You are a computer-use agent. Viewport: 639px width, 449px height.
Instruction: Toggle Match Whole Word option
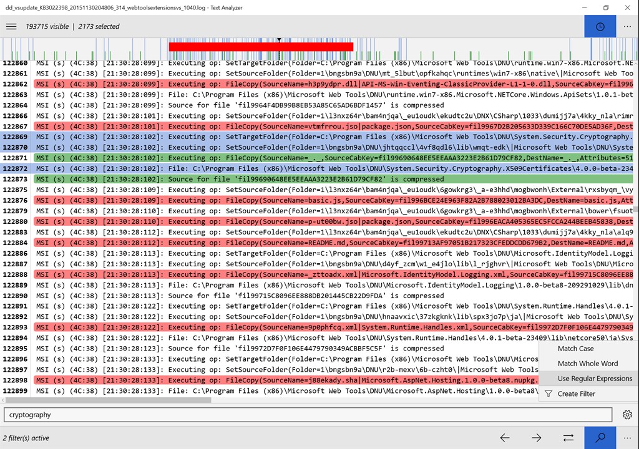click(588, 364)
